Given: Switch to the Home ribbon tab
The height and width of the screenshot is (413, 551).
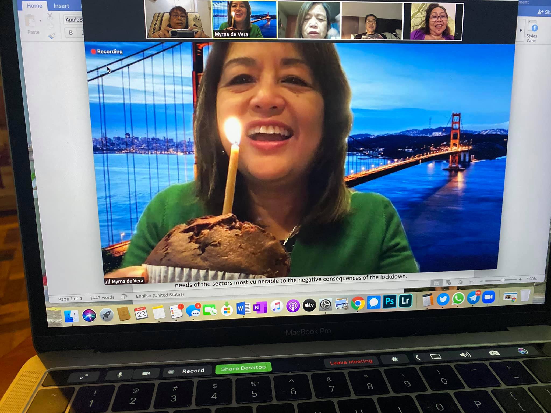Looking at the screenshot, I should (34, 6).
